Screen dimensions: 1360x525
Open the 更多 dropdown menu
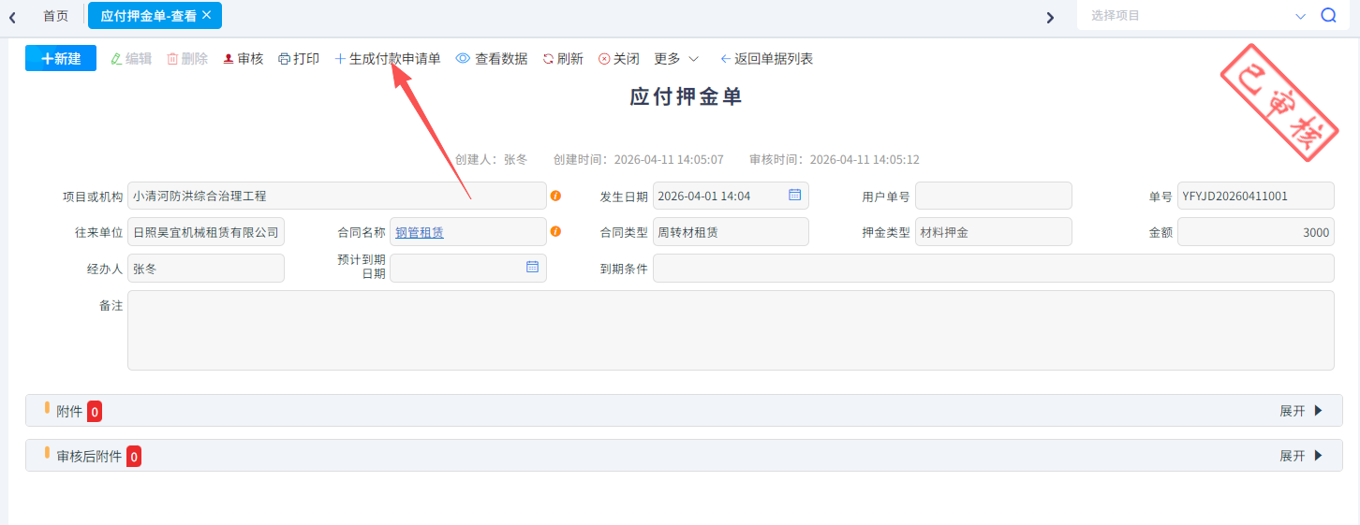coord(676,58)
